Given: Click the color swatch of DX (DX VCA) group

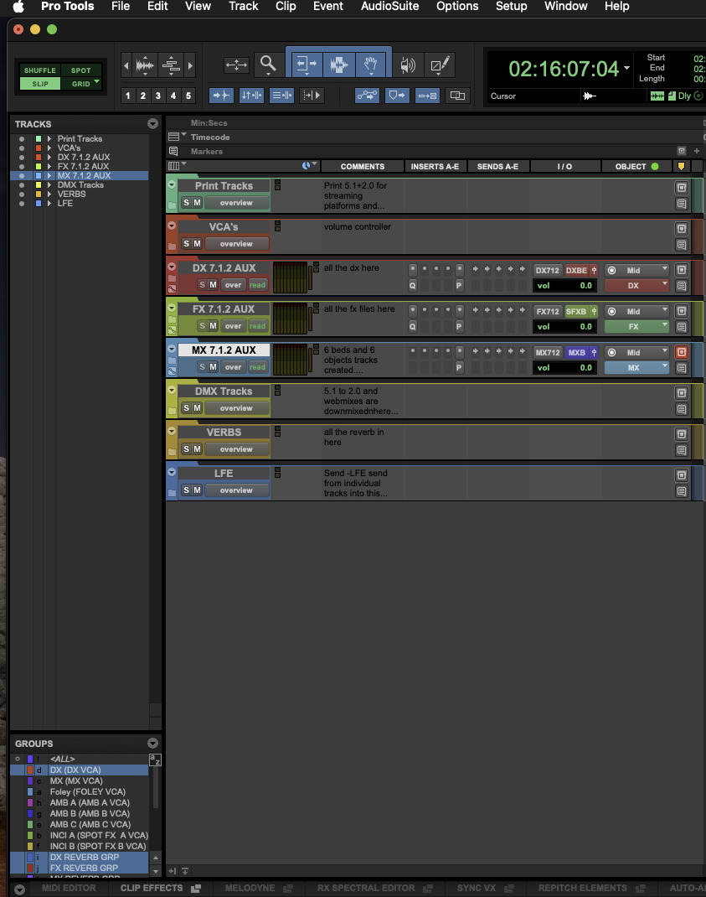Looking at the screenshot, I should (30, 770).
